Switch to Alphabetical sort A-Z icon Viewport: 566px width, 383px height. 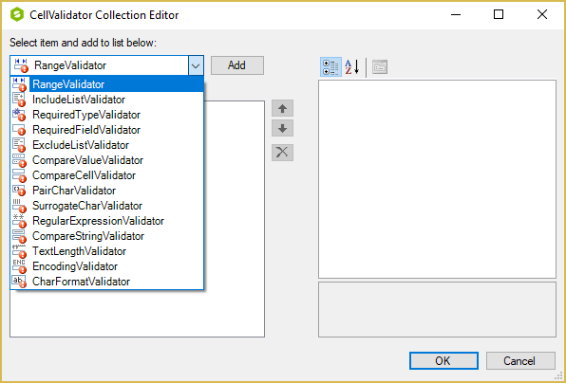(x=352, y=67)
